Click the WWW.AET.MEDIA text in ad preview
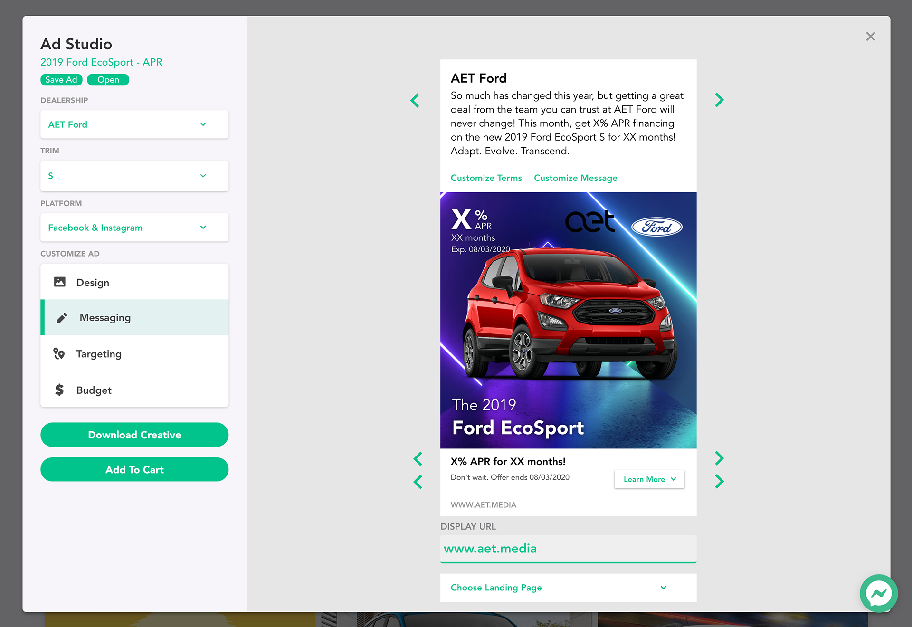Viewport: 912px width, 627px height. coord(483,505)
